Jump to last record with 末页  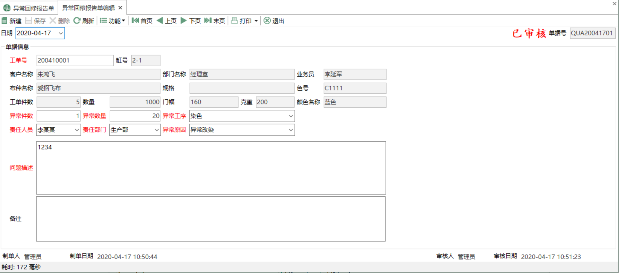[214, 21]
